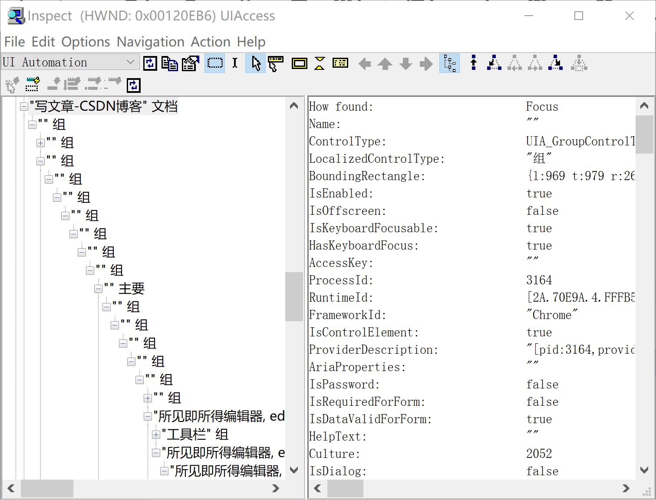Navigate to next sibling with right arrow
This screenshot has width=656, height=500.
(426, 63)
